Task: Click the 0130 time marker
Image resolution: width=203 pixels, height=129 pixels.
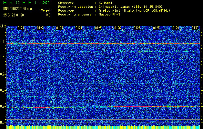Action: pyautogui.click(x=195, y=28)
